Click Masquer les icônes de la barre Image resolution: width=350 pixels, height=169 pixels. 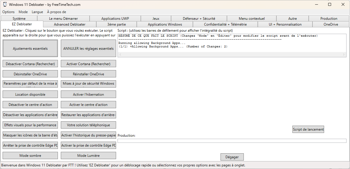click(x=30, y=135)
